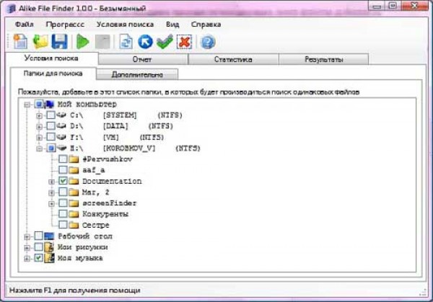The image size is (433, 302).
Task: Click the document refresh toolbar icon
Action: pyautogui.click(x=126, y=42)
